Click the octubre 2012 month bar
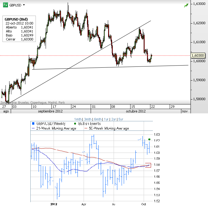208x208 pixels. (136, 111)
